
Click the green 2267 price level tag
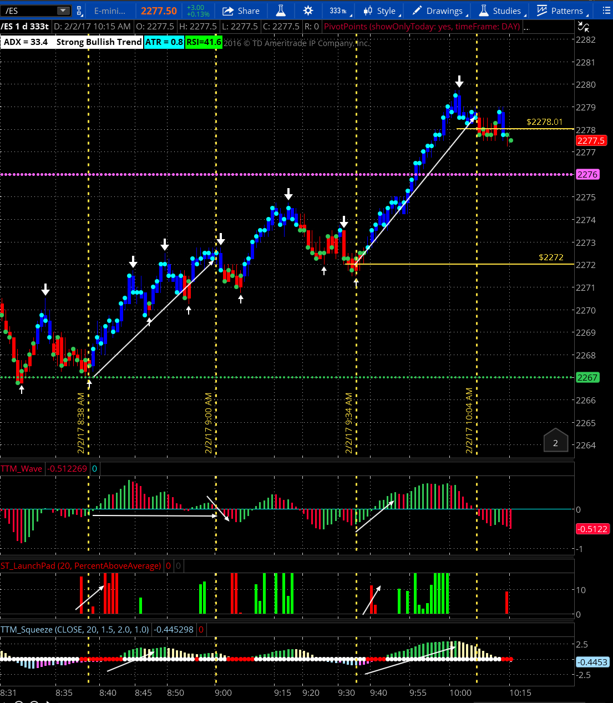coord(587,377)
